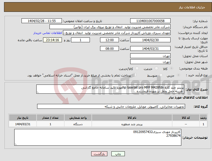The width and height of the screenshot is (212, 161).
Task: Click the شرح کلی نیاز label
Action: point(196,89)
